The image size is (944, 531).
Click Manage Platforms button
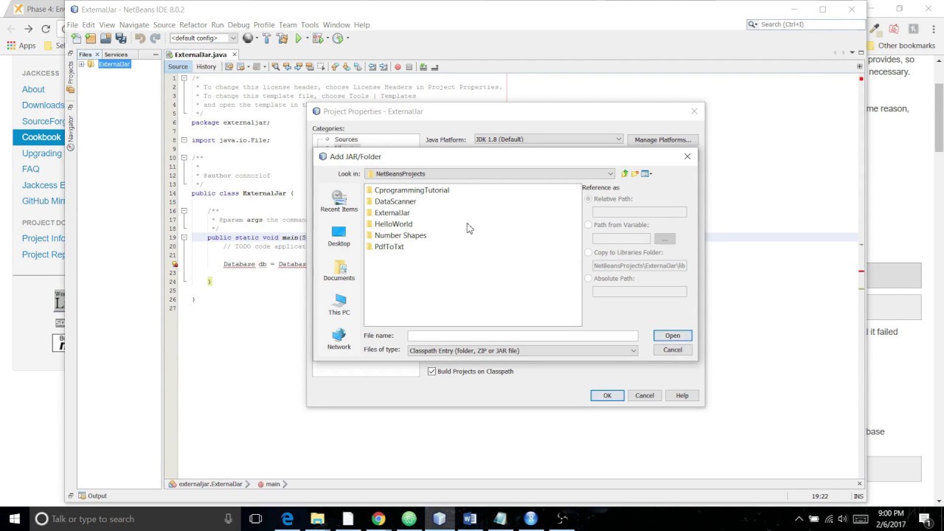[662, 139]
